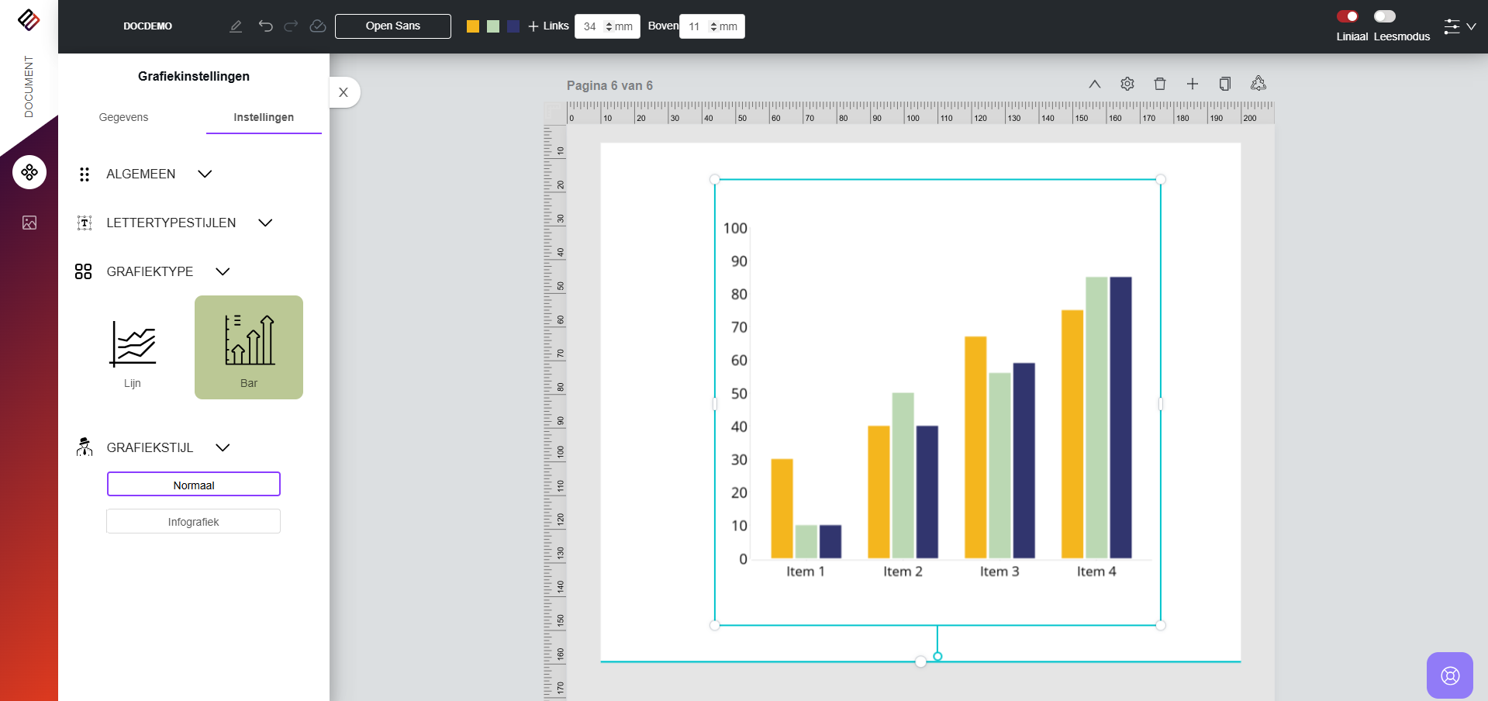Choose the Infografiek chart style
This screenshot has width=1488, height=701.
193,522
